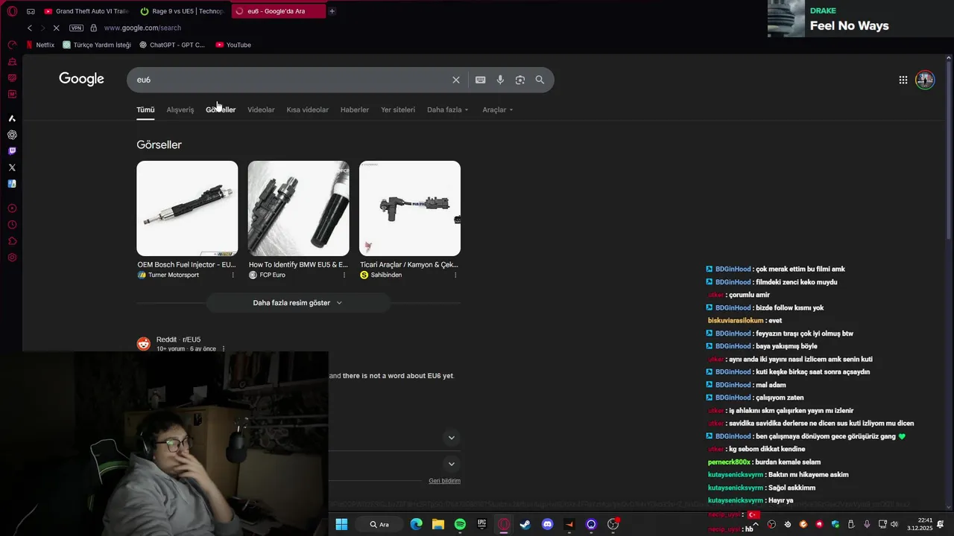954x536 pixels.
Task: Open the X (Twitter) icon in Opera sidebar
Action: point(12,167)
